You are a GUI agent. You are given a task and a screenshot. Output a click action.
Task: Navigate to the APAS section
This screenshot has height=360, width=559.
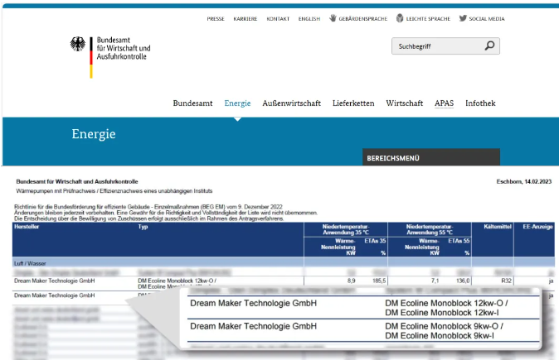[445, 103]
